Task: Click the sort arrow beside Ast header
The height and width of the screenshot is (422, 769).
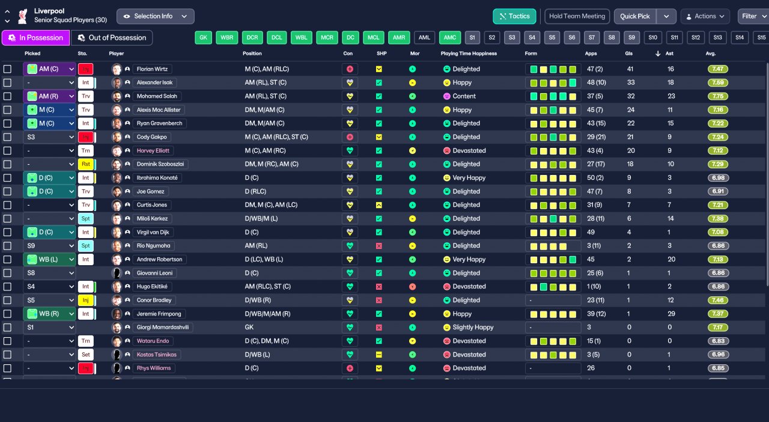Action: [658, 54]
